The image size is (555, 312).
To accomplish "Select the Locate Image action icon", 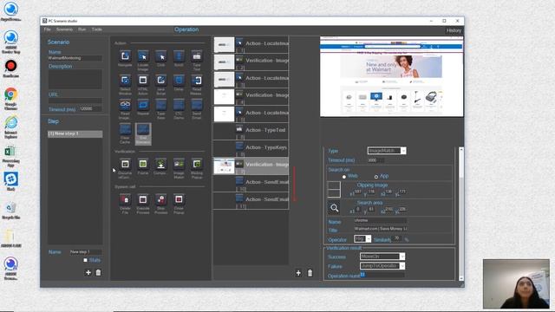I will (x=143, y=55).
